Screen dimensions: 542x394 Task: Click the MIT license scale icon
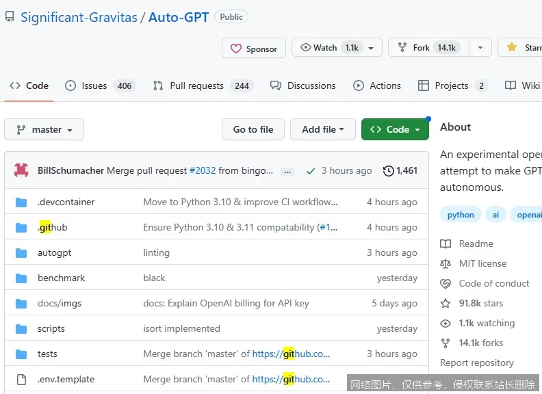coord(446,264)
